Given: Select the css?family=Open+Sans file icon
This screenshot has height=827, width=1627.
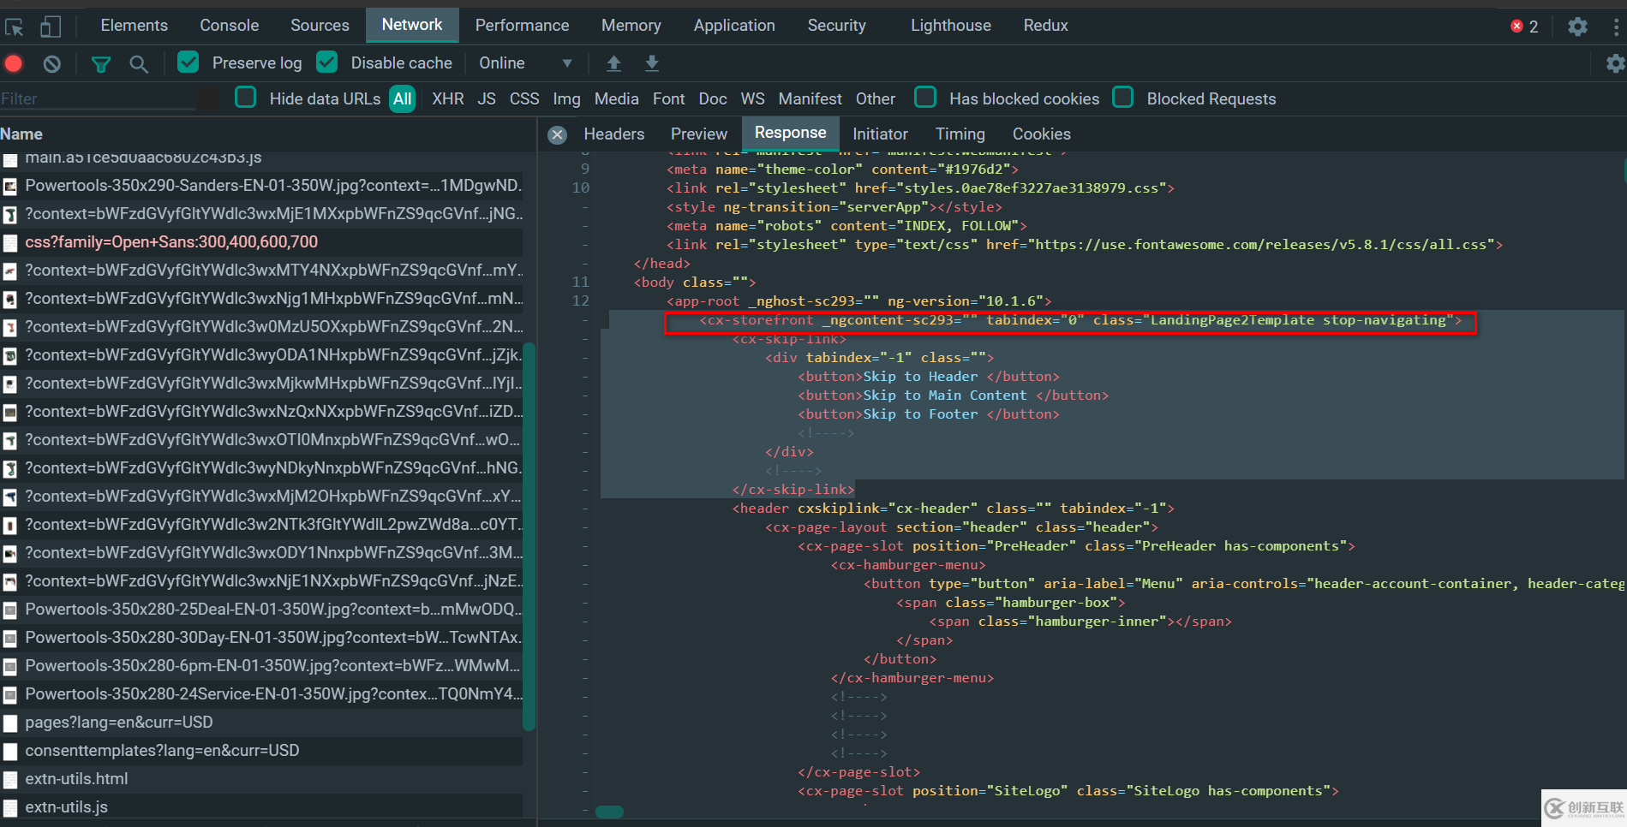Looking at the screenshot, I should (x=10, y=243).
